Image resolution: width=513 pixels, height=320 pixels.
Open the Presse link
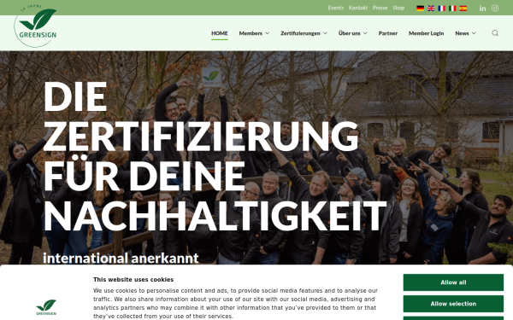point(380,8)
